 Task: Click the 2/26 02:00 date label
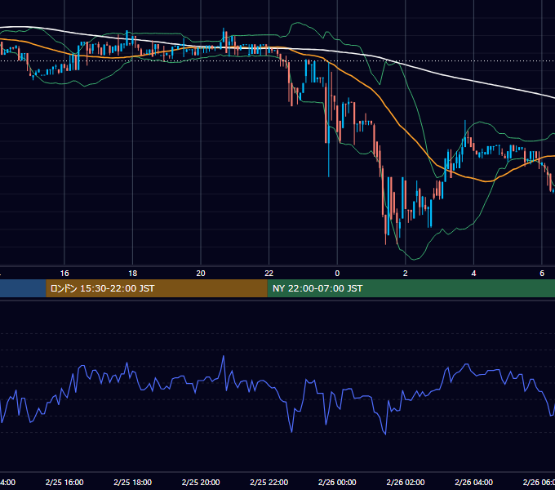point(406,482)
